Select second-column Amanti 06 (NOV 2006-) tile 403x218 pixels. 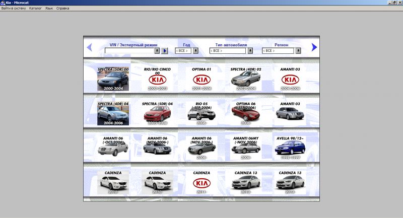[157, 148]
